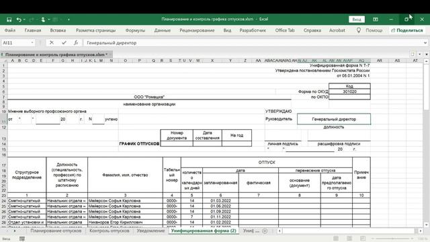Switch to the Вставка ribbon tab
The height and width of the screenshot is (242, 430).
click(x=58, y=30)
